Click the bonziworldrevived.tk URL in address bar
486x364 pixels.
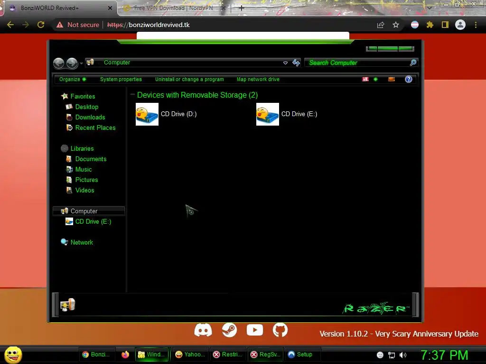pyautogui.click(x=149, y=25)
